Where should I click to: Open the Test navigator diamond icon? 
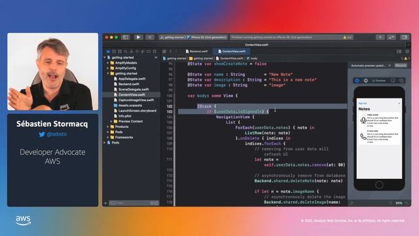(137, 51)
